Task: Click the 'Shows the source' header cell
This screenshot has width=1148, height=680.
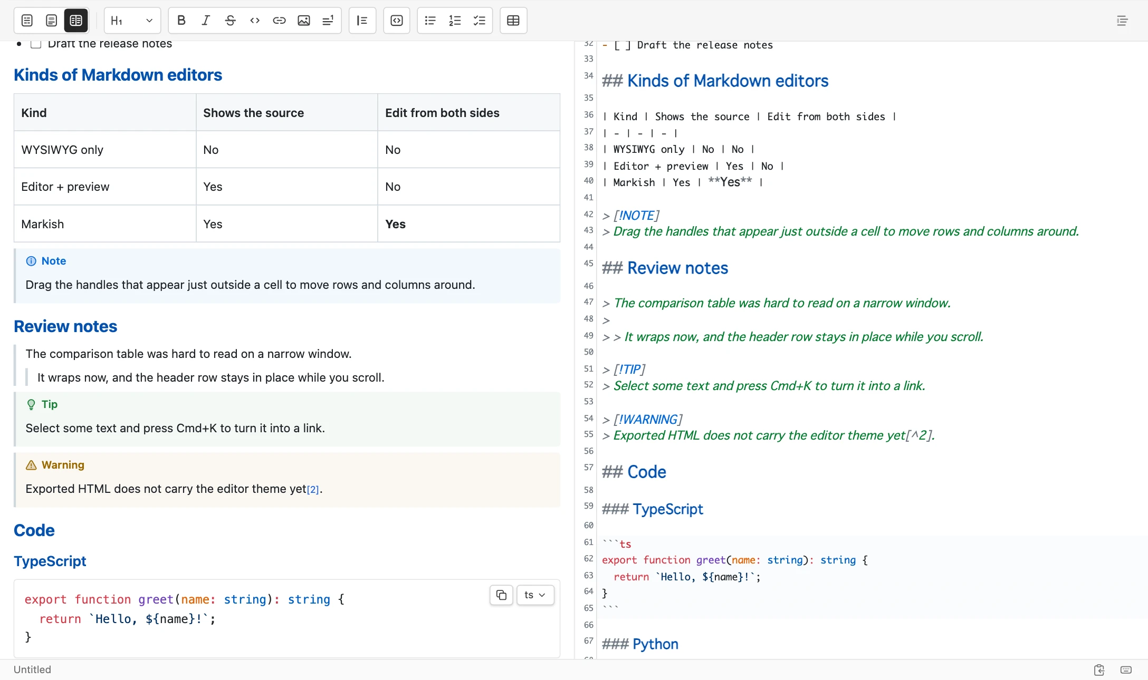Action: [287, 113]
